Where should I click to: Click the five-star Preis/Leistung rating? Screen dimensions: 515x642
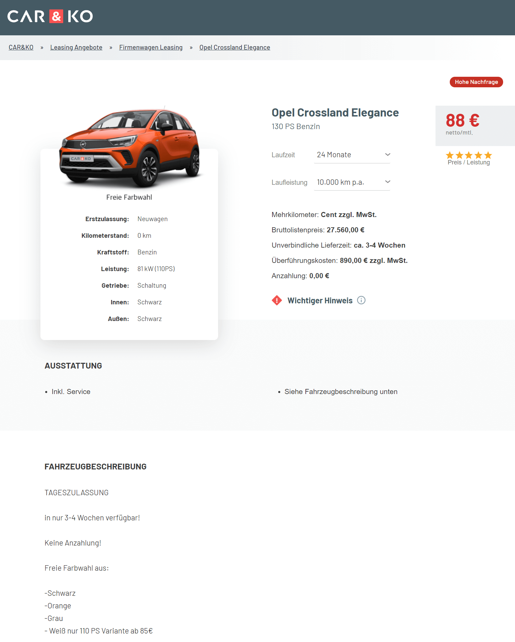pyautogui.click(x=469, y=155)
